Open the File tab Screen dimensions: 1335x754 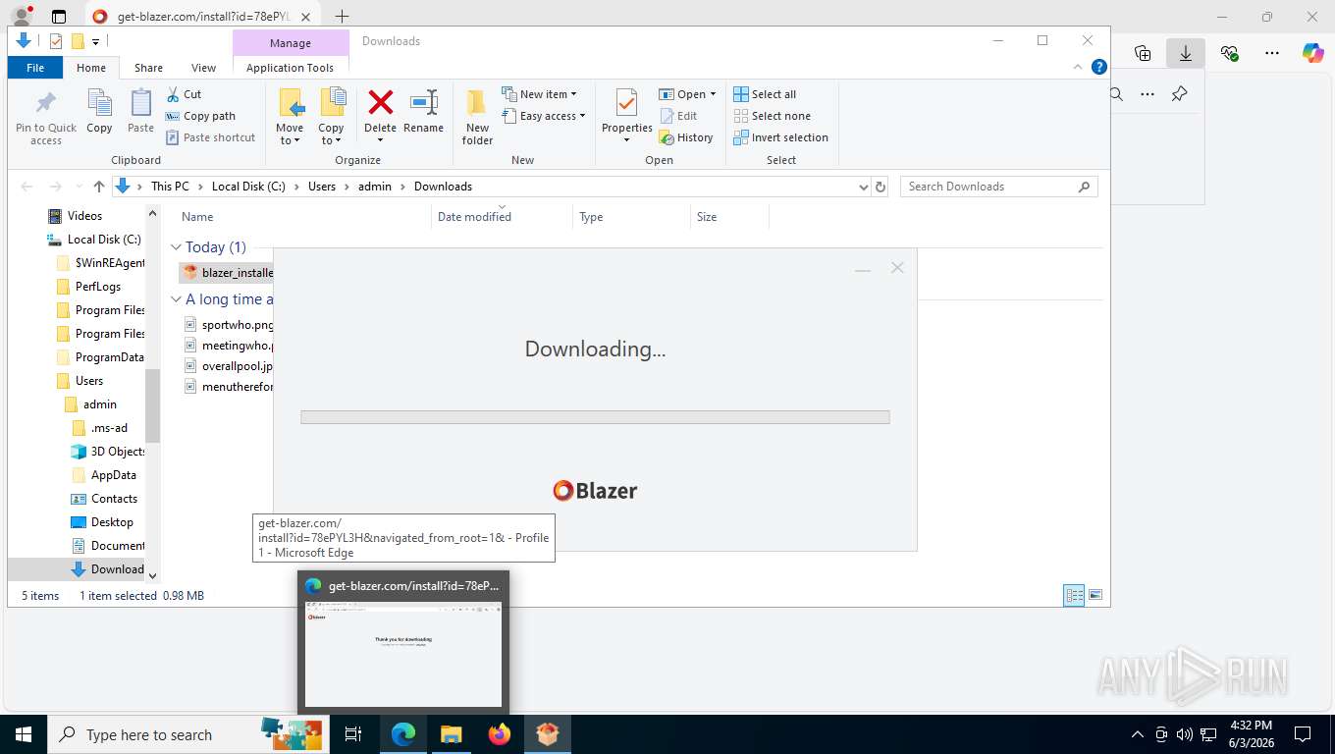[35, 68]
